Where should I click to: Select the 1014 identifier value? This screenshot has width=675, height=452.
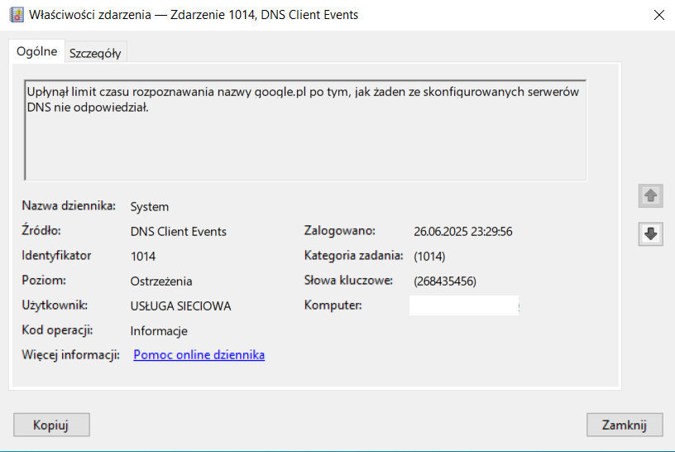(x=143, y=257)
